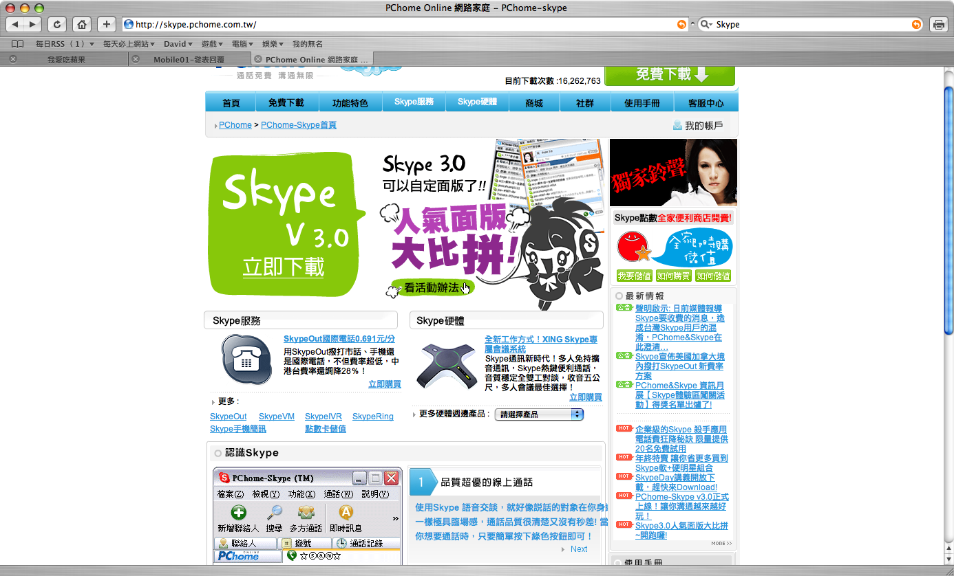Open the 使用手冊 navigation item
This screenshot has width=954, height=576.
[x=642, y=103]
